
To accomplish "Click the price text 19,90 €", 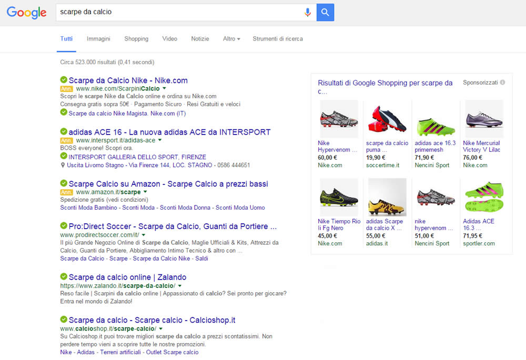I will pyautogui.click(x=376, y=158).
